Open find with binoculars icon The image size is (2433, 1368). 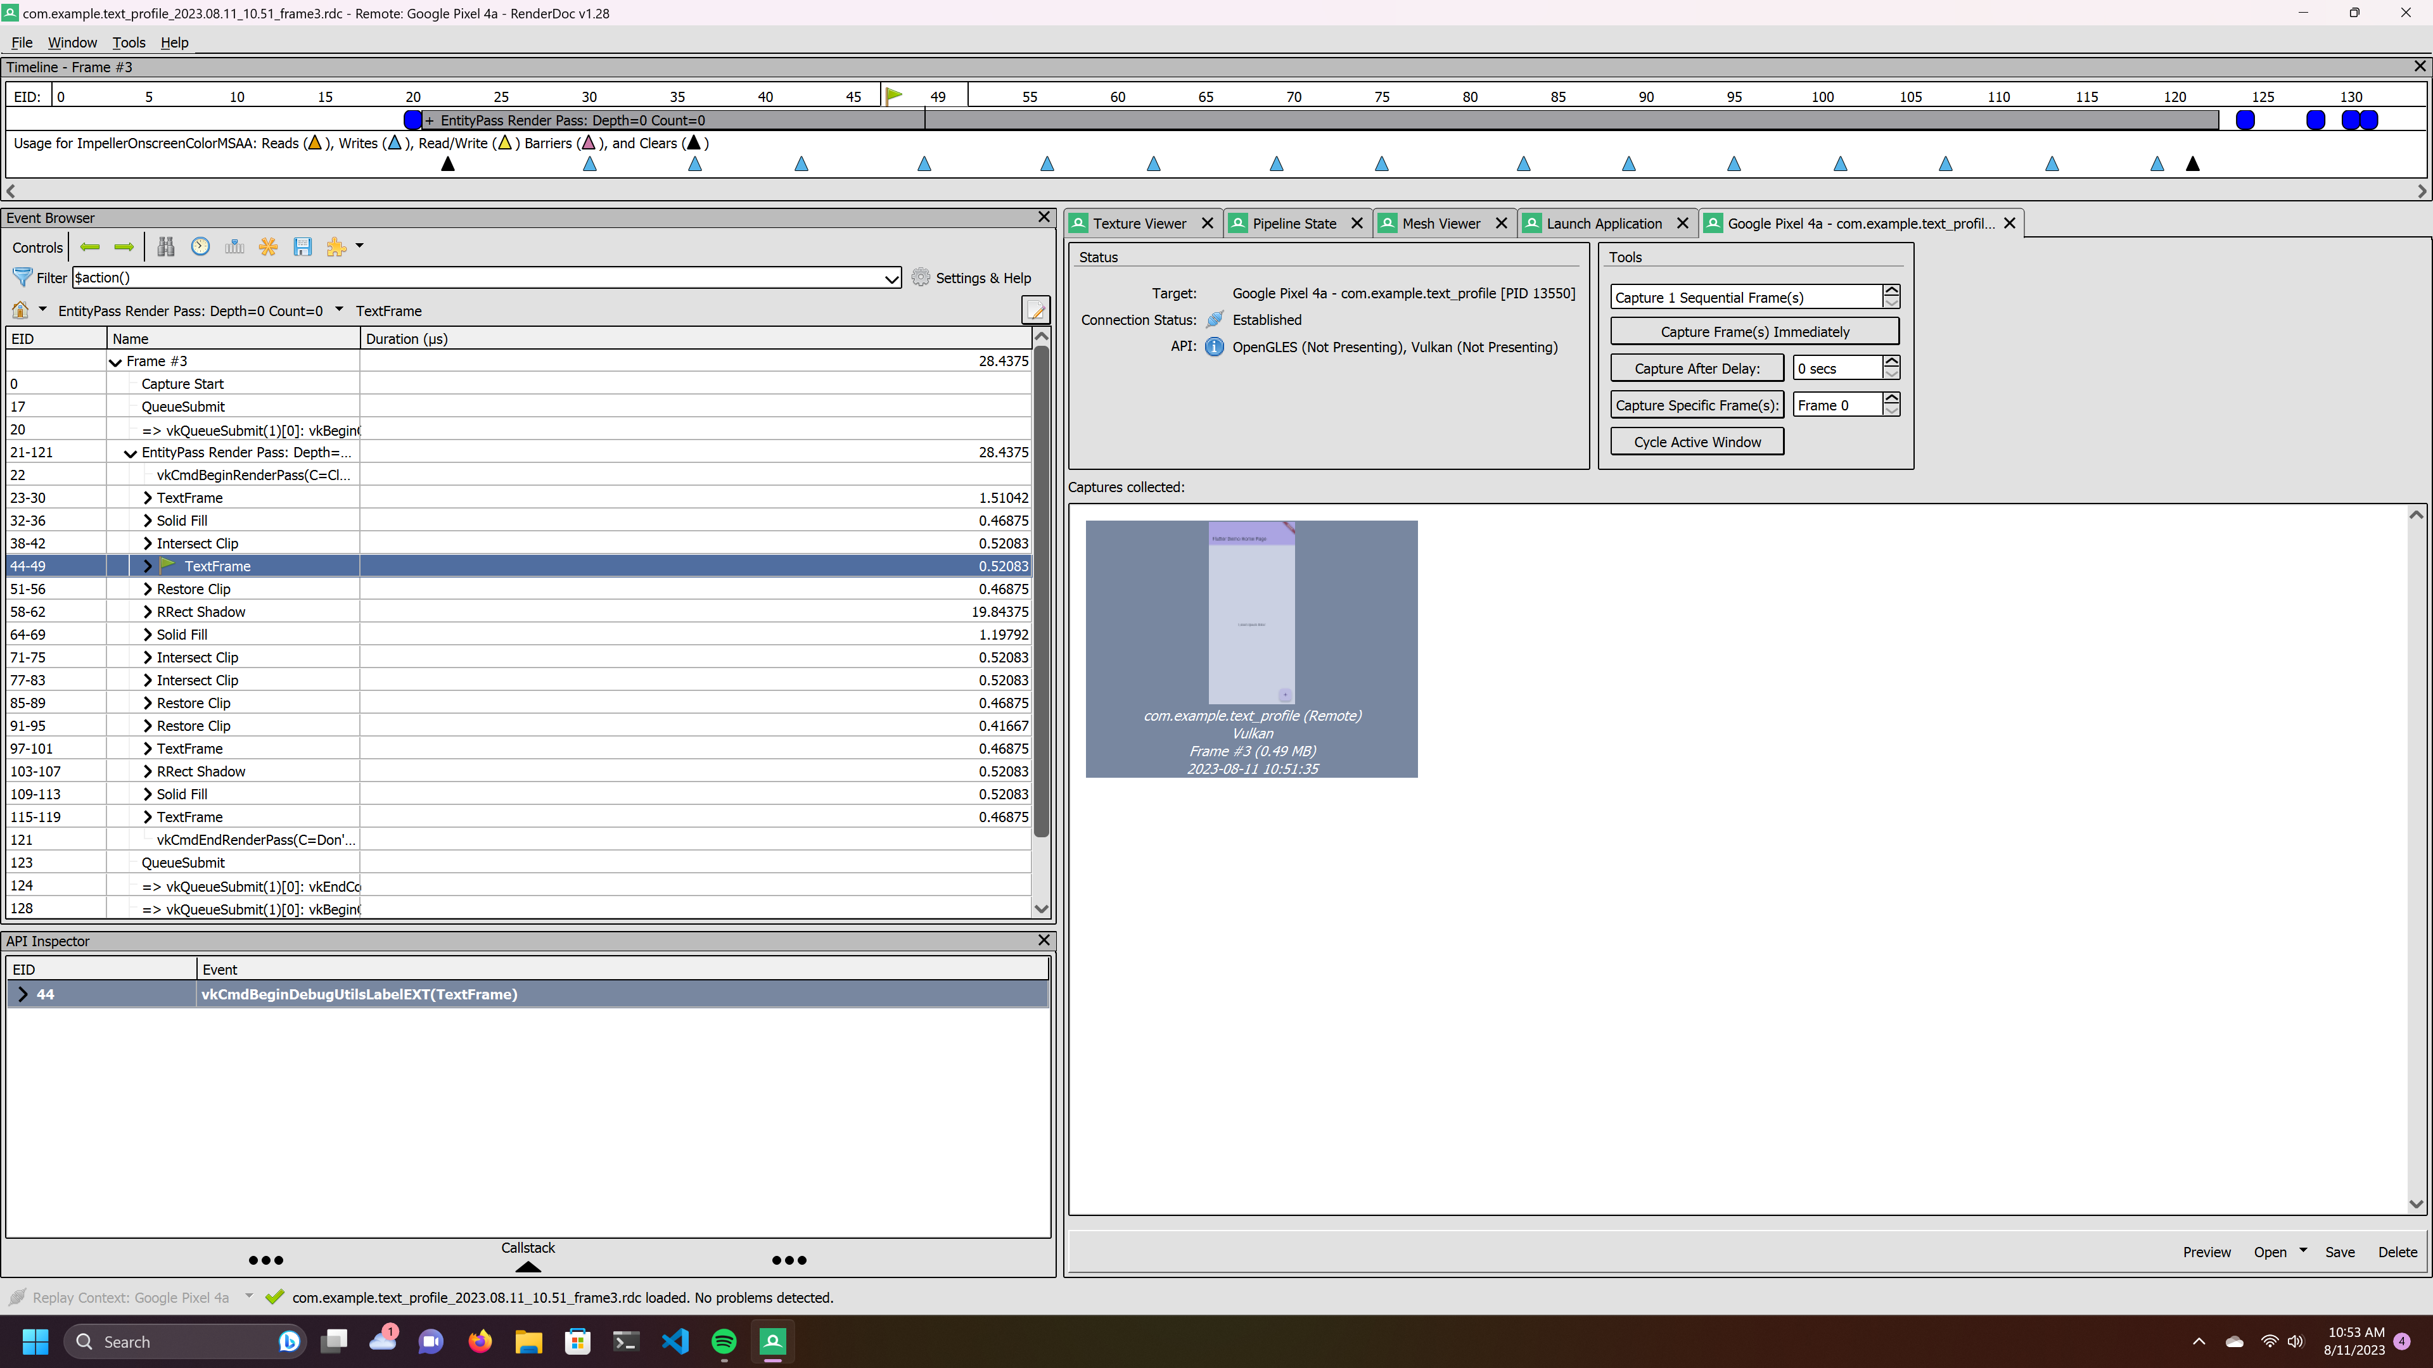click(x=166, y=248)
